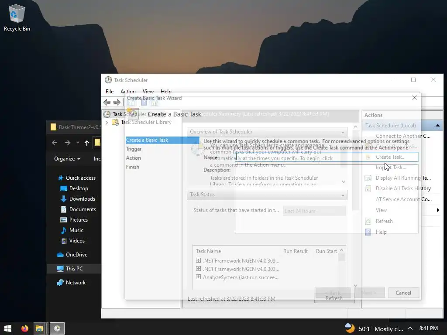Open the File menu in Task Scheduler
The image size is (447, 335).
click(x=110, y=92)
